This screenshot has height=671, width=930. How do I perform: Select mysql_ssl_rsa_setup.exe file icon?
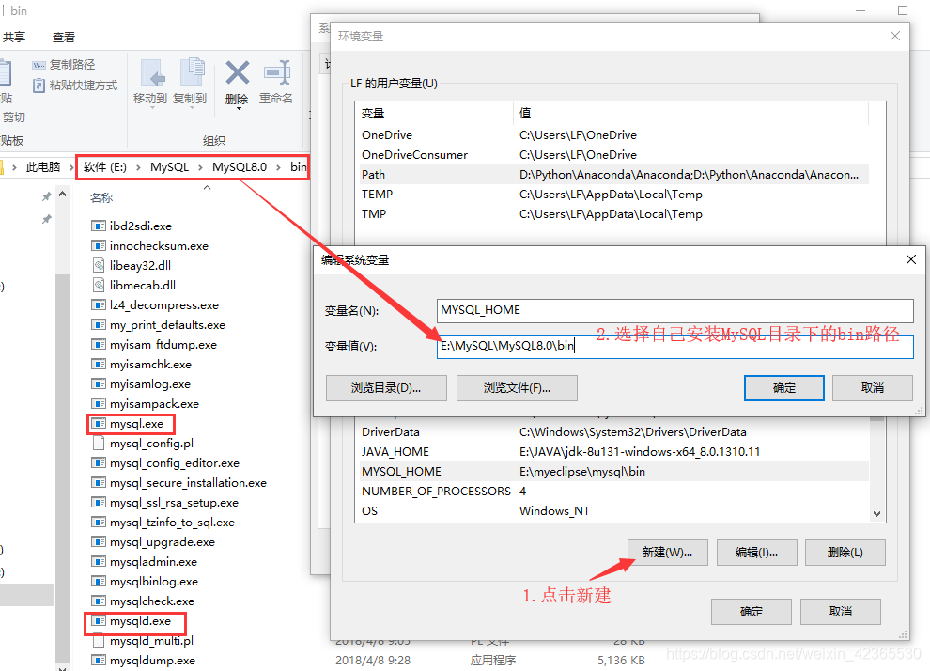(99, 503)
